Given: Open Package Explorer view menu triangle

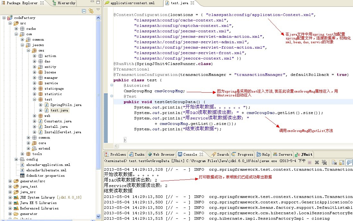Looking at the screenshot, I should click(98, 10).
